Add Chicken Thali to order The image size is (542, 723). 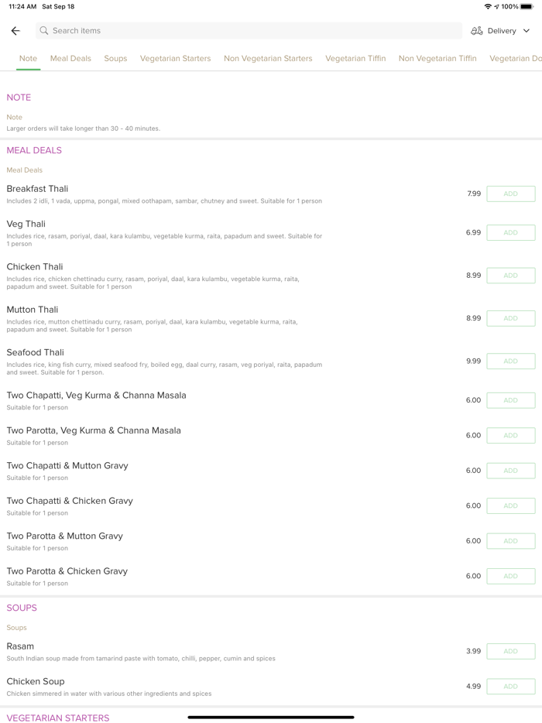(x=510, y=276)
